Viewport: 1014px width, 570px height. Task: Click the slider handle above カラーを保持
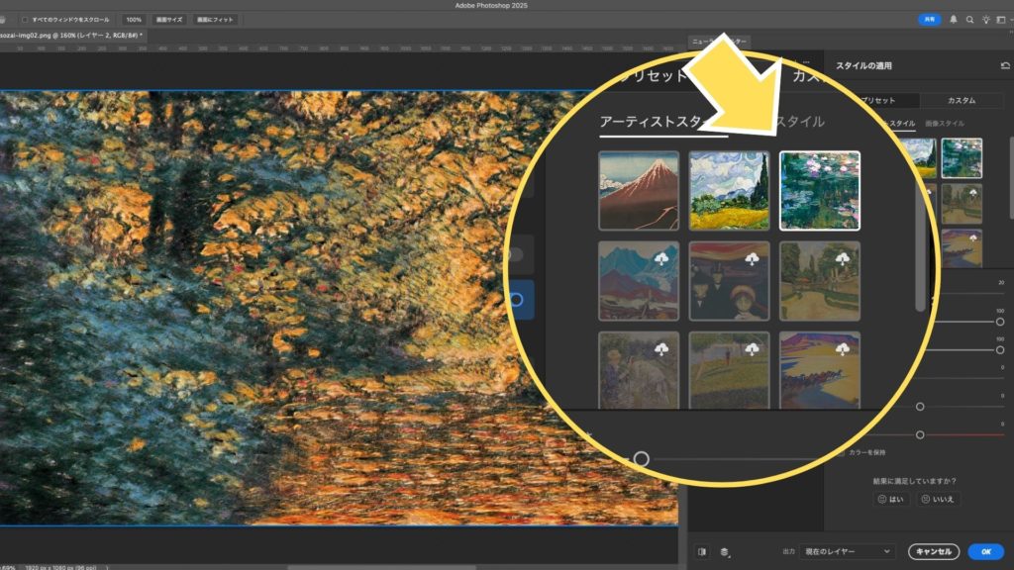click(920, 434)
